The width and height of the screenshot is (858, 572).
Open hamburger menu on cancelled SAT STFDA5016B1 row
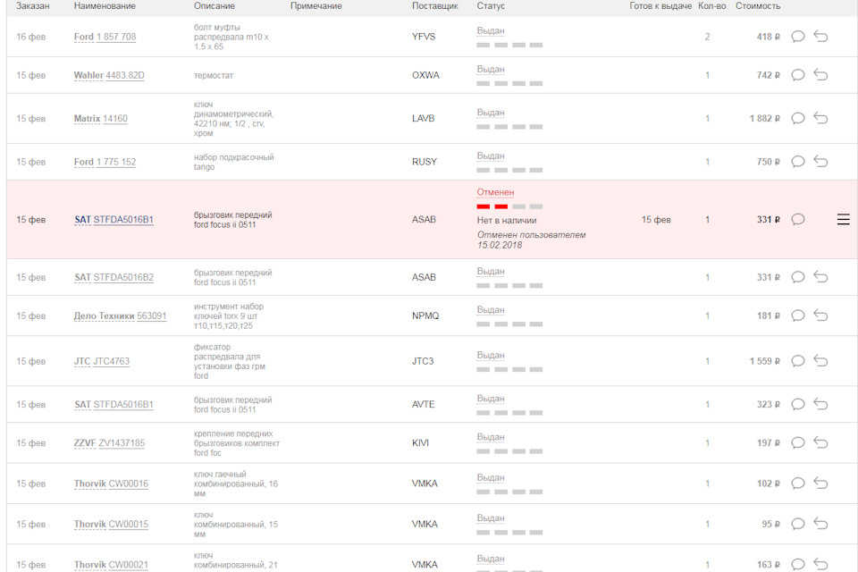(843, 220)
